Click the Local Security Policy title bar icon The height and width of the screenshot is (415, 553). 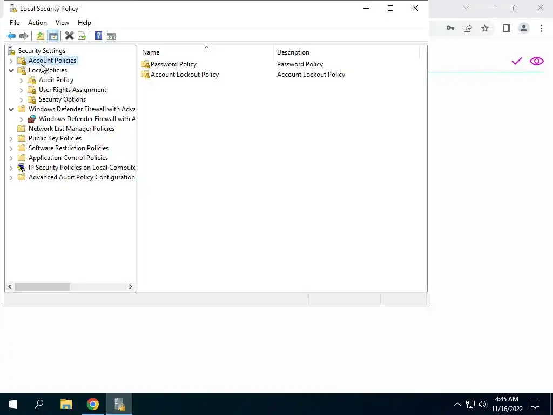click(13, 8)
